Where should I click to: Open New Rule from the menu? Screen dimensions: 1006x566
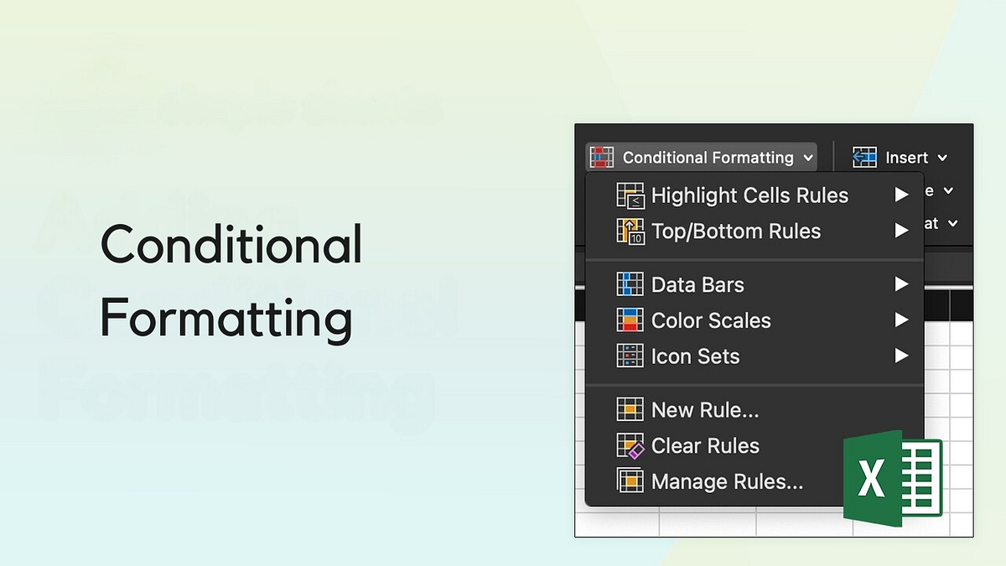[704, 409]
